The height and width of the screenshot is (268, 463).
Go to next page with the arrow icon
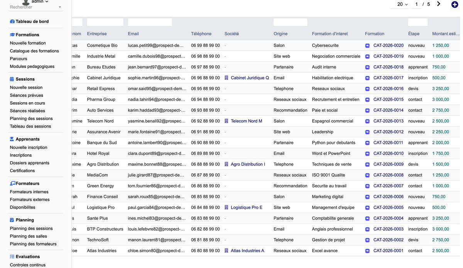pos(439,4)
